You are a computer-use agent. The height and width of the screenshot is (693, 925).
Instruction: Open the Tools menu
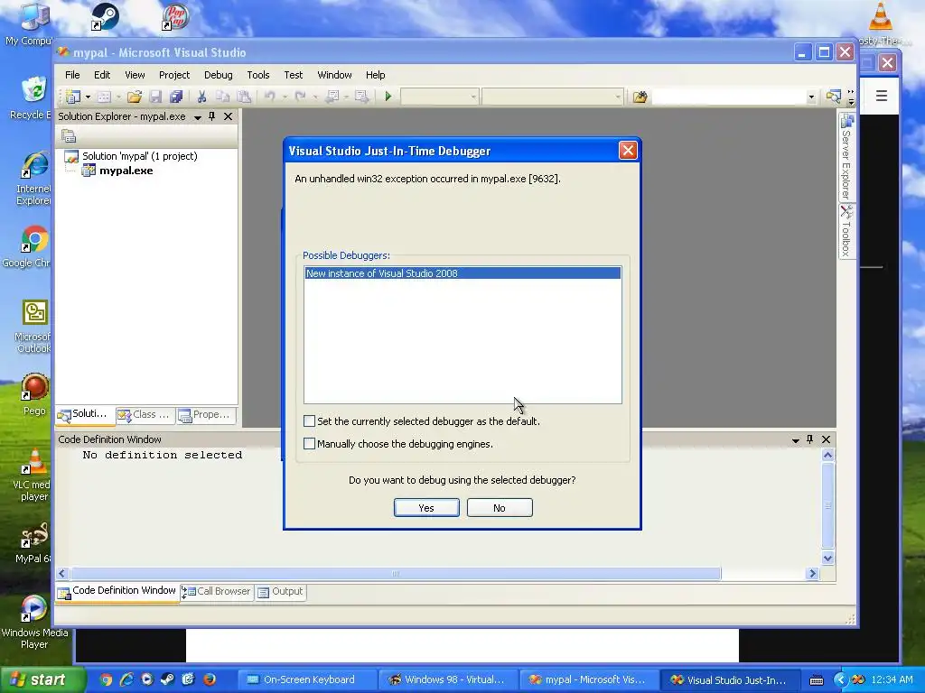(257, 75)
